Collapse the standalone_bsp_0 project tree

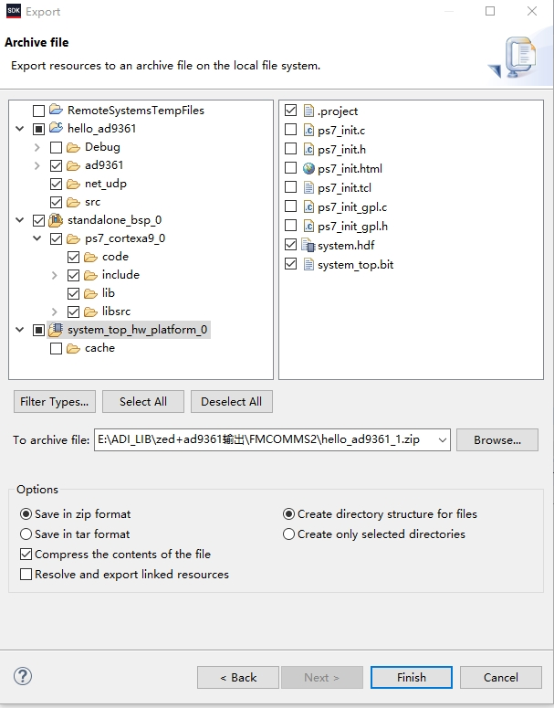(x=20, y=220)
